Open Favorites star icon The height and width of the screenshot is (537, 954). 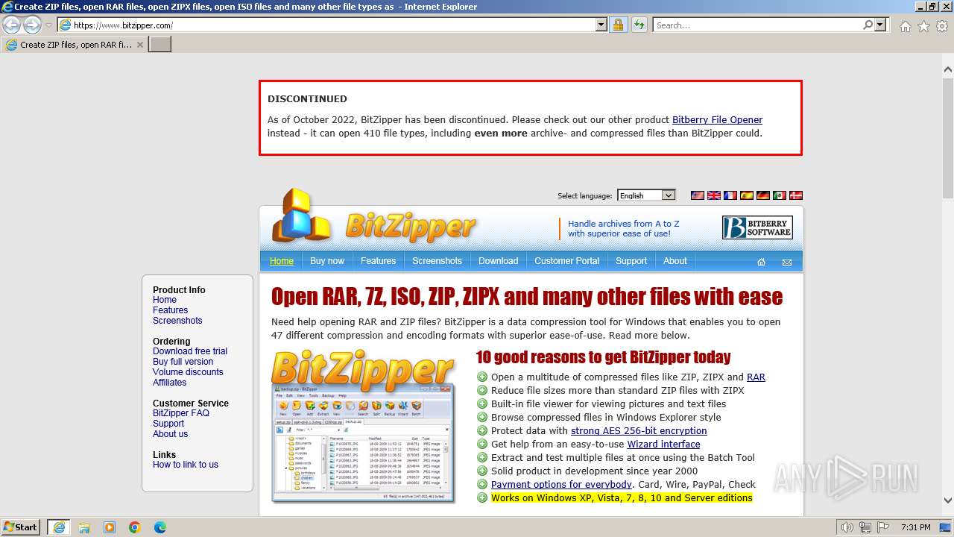pos(923,26)
